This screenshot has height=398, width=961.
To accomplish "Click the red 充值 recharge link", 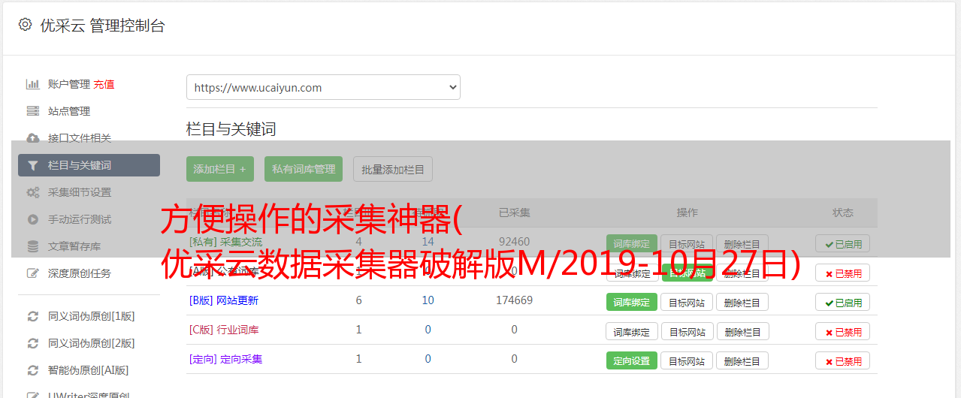I will pos(104,84).
